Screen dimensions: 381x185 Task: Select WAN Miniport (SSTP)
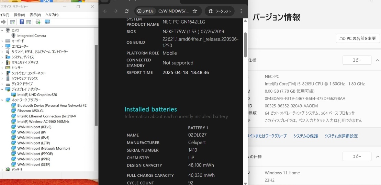pyautogui.click(x=34, y=164)
